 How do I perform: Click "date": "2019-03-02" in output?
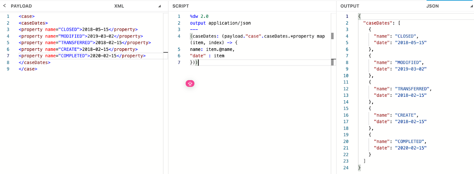[400, 69]
